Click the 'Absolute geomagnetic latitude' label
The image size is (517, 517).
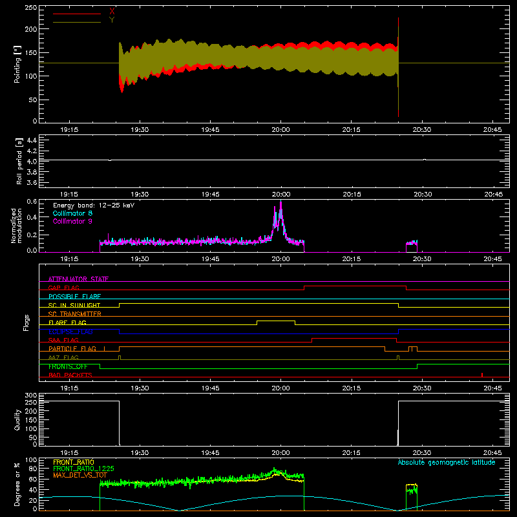click(447, 462)
